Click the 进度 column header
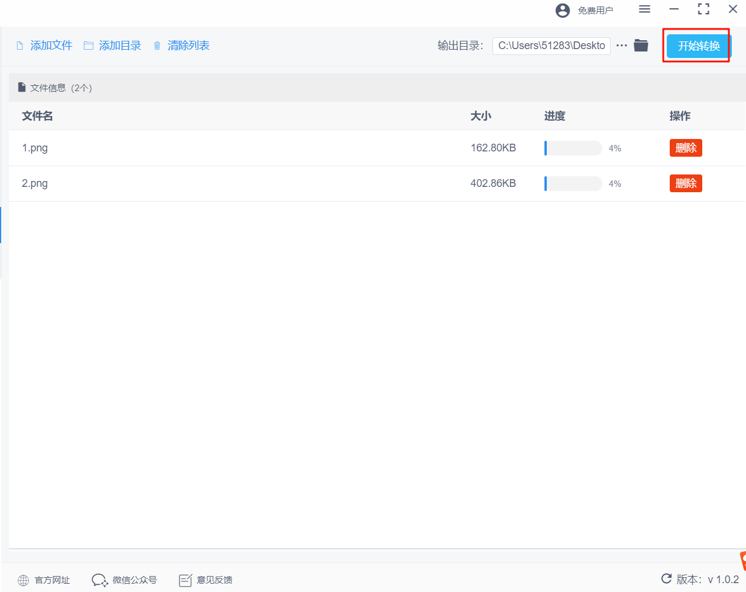Screen dimensions: 746x592 (x=554, y=116)
